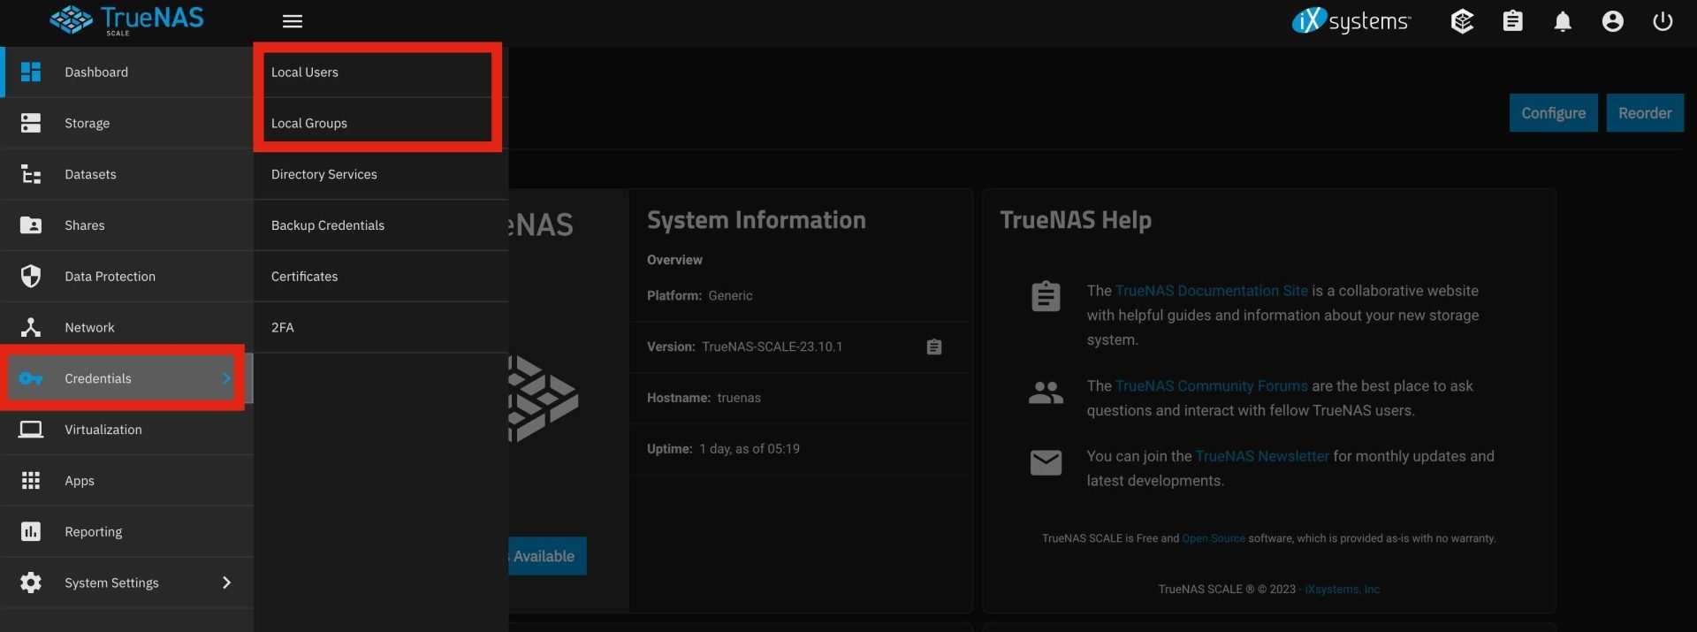
Task: Open Backup Credentials submenu item
Action: tap(381, 225)
